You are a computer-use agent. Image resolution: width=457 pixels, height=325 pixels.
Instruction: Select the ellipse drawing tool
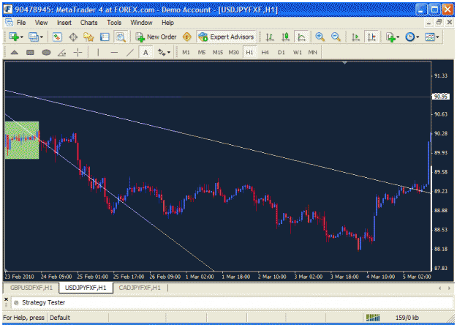46,53
